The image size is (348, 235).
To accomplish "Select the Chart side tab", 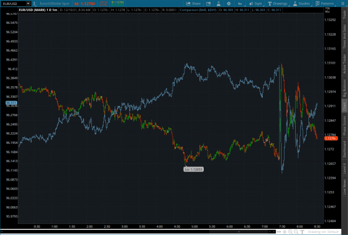I will [345, 107].
